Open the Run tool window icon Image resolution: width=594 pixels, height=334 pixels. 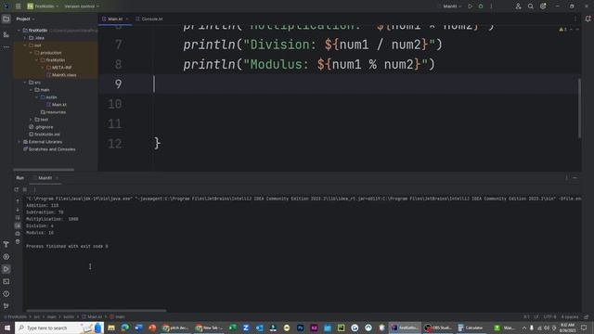pos(6,269)
